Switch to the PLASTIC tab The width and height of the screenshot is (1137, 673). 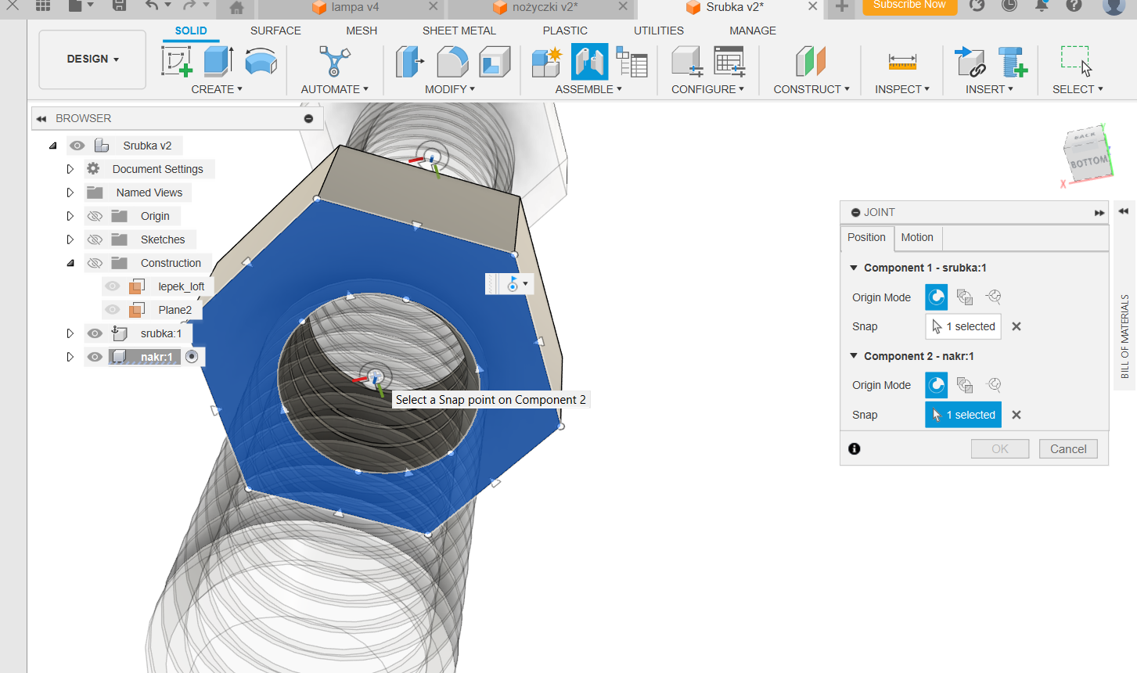coord(565,31)
